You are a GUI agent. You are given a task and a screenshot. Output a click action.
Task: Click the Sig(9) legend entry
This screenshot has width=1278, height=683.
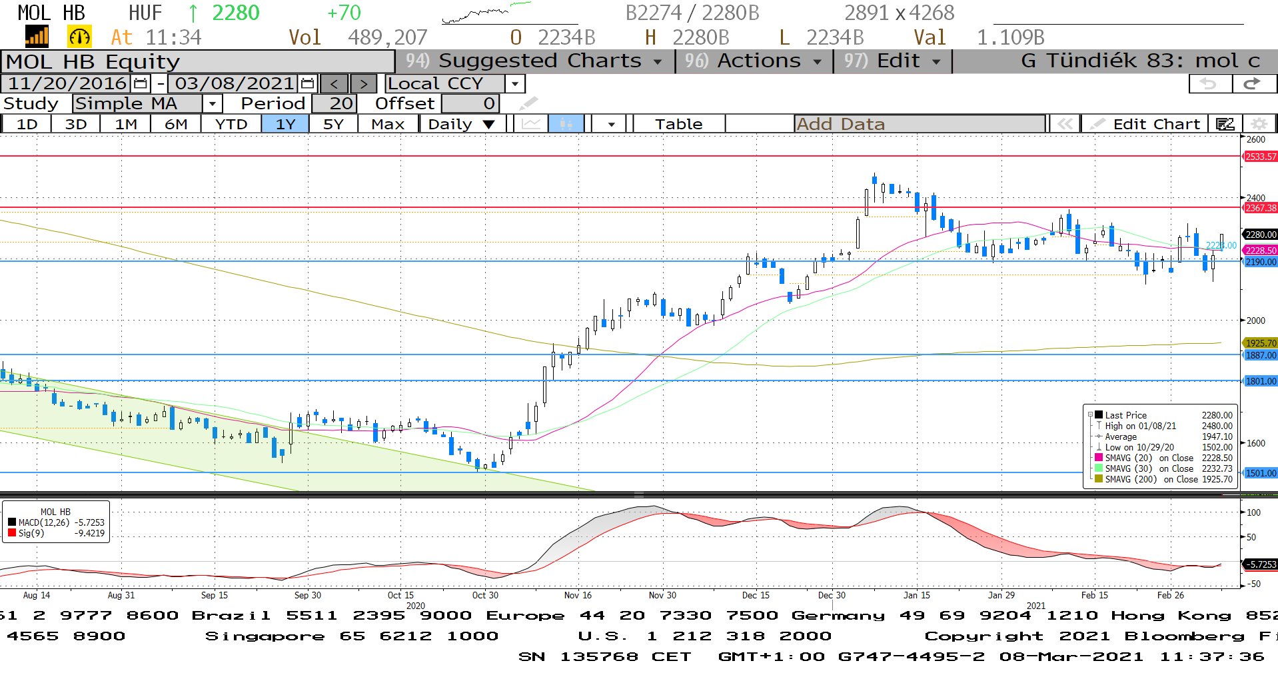pyautogui.click(x=56, y=533)
